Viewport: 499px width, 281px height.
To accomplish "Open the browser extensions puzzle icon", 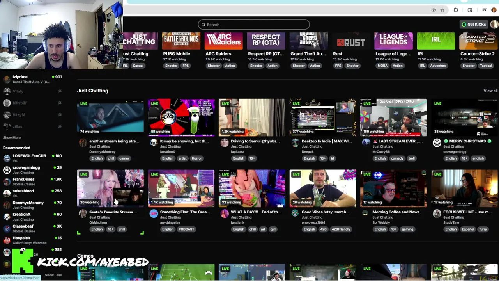I will [456, 10].
